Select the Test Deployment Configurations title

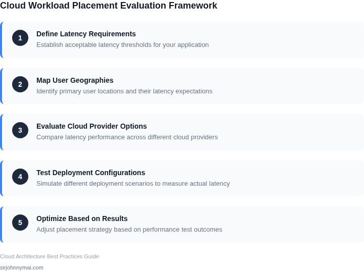click(x=91, y=173)
